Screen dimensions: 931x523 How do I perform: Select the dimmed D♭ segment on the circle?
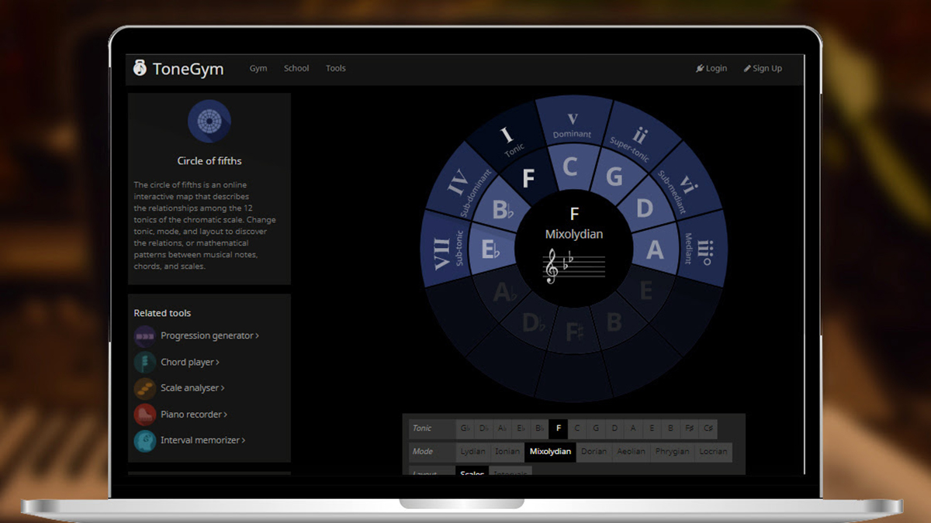(x=532, y=322)
